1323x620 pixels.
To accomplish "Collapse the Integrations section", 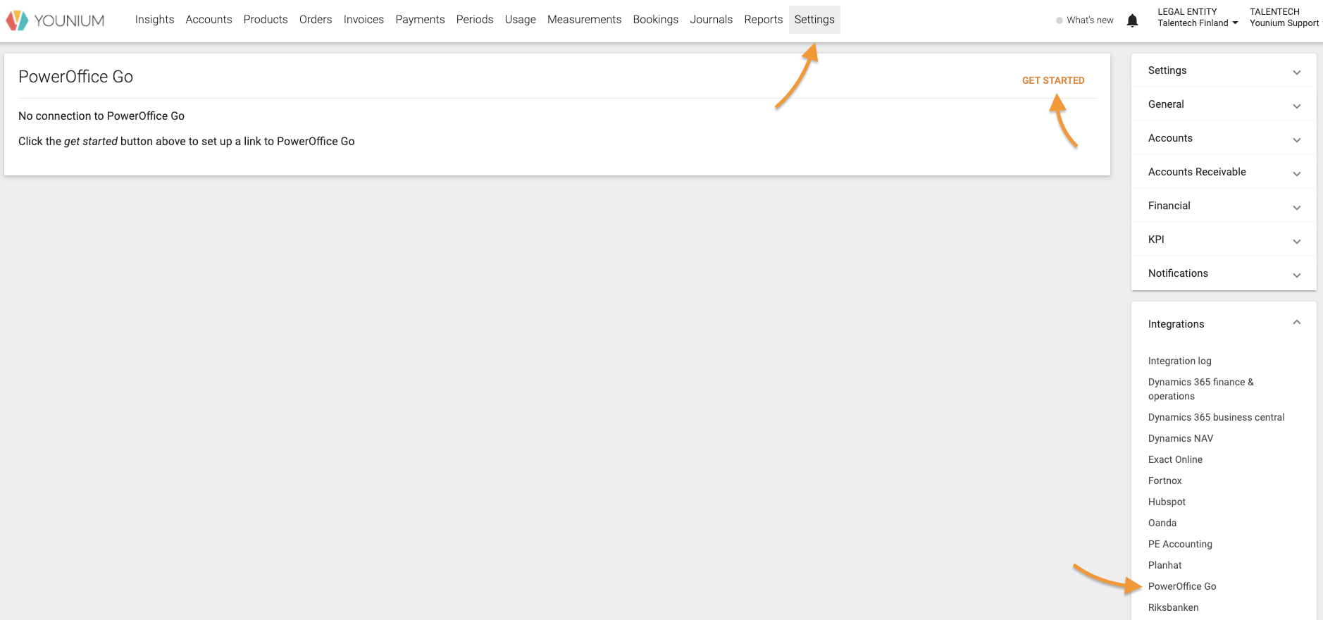I will pyautogui.click(x=1224, y=324).
